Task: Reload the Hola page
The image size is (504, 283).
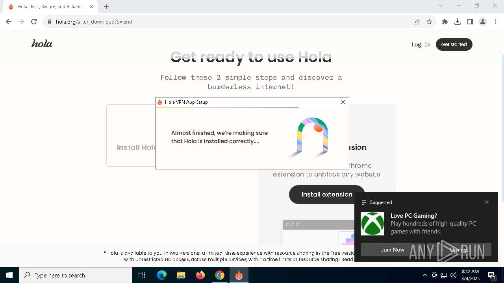Action: 34,22
